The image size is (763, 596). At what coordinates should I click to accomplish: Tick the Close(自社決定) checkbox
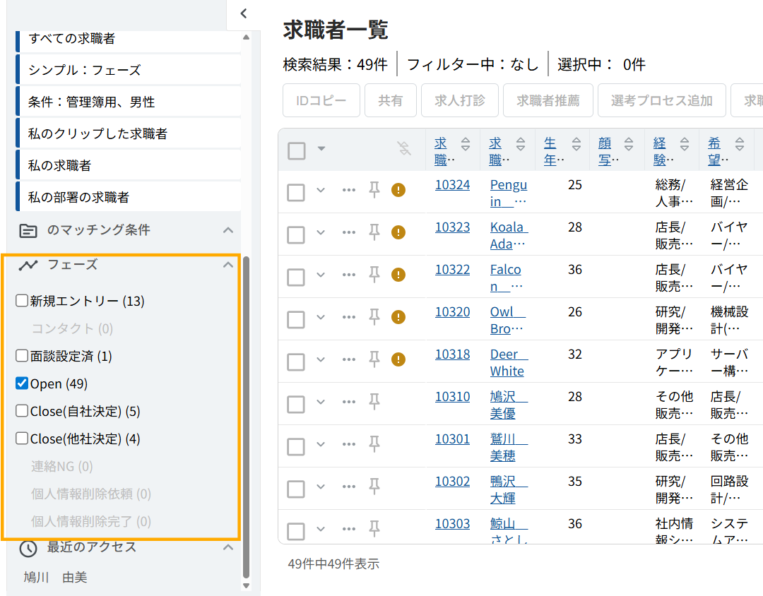tap(22, 411)
